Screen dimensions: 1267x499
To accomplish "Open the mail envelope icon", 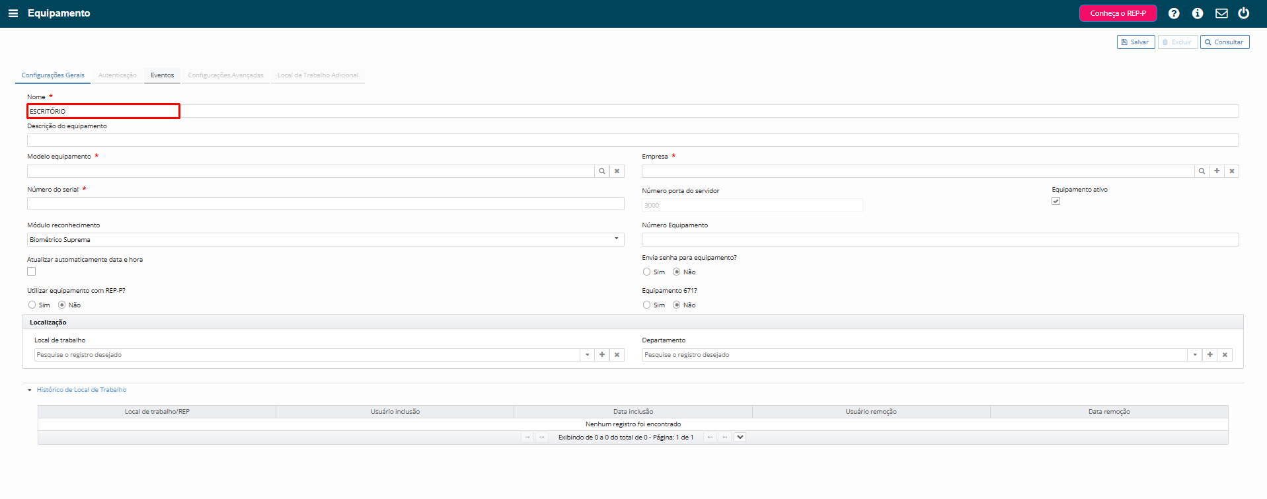I will (x=1221, y=13).
